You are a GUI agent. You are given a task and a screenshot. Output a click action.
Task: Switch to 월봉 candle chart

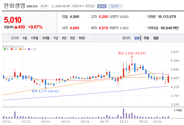pos(156,38)
